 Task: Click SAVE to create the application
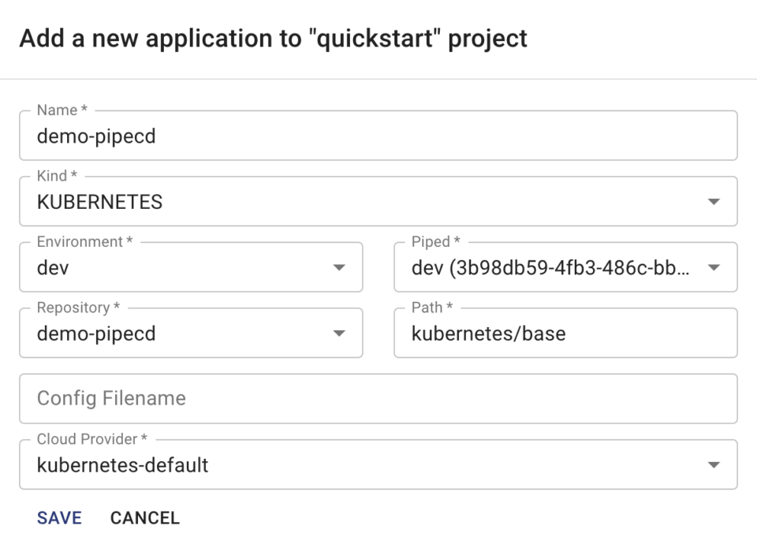(58, 518)
